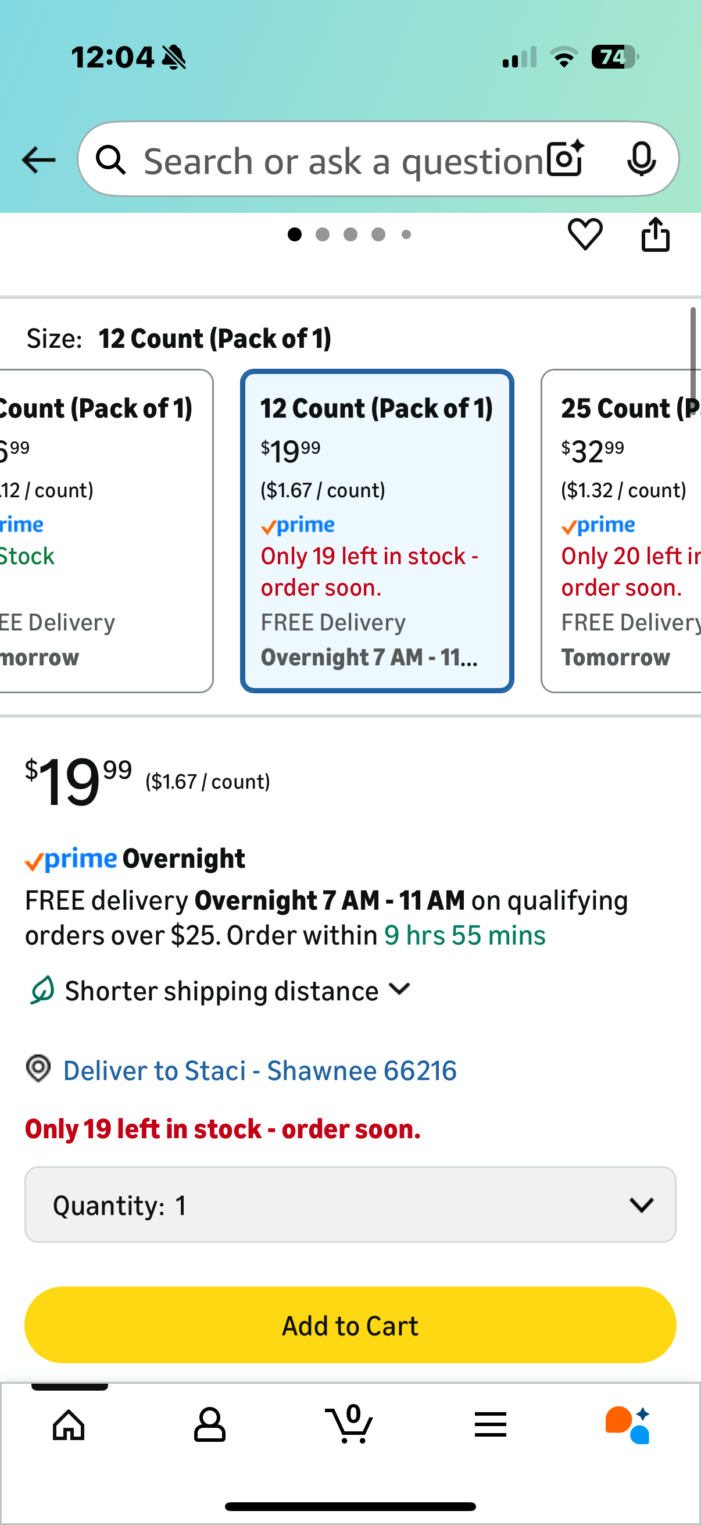Change delivery address Staci - Shawnee 66216
This screenshot has width=701, height=1525.
pyautogui.click(x=259, y=1071)
